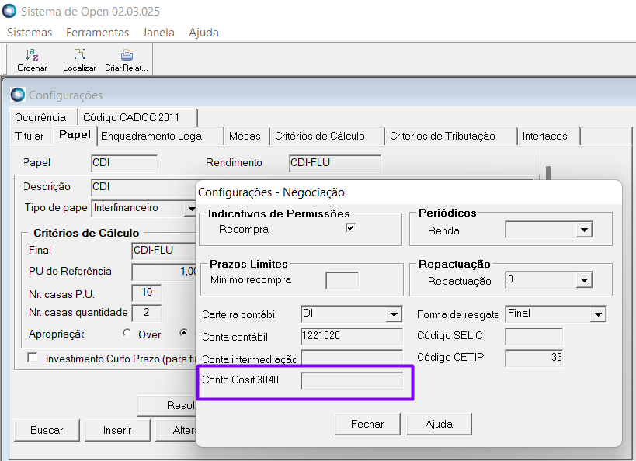Enable Investimento Curto Prazo checkbox

tap(33, 359)
